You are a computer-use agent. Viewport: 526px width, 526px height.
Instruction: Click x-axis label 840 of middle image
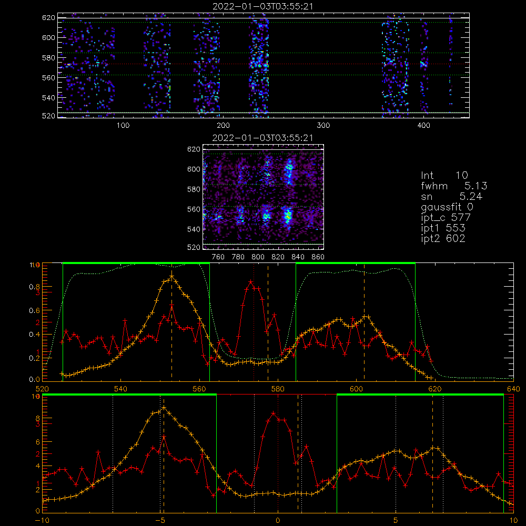click(298, 257)
